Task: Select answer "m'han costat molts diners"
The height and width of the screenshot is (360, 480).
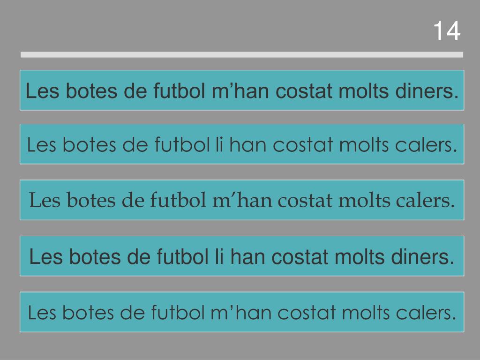Action: click(x=242, y=90)
